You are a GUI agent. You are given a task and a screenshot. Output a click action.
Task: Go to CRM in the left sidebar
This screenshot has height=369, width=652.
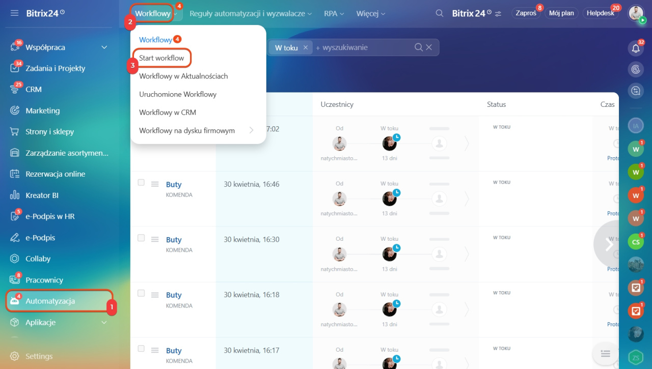coord(34,89)
